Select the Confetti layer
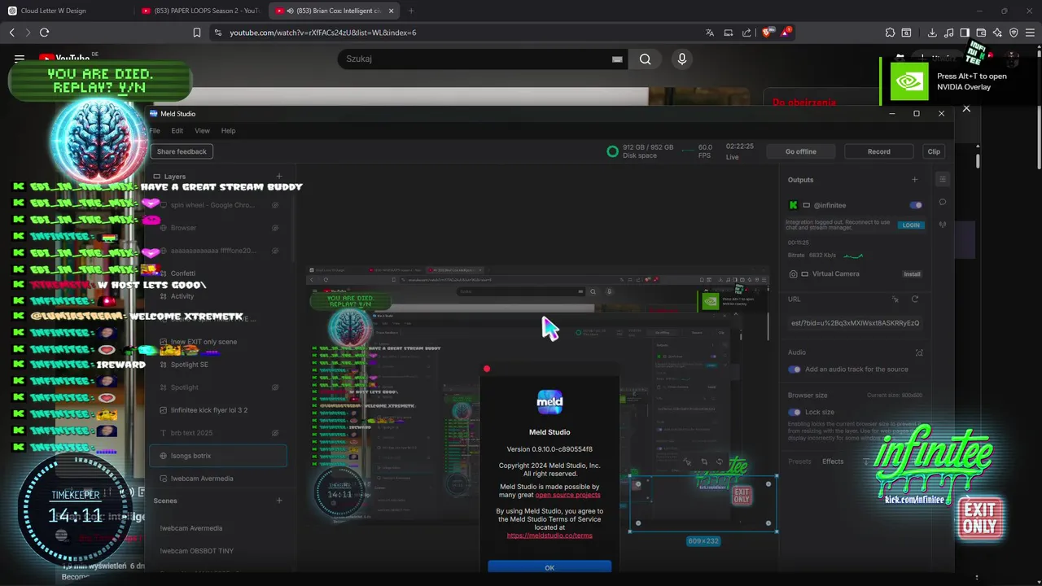Viewport: 1042px width, 586px height. click(x=218, y=273)
